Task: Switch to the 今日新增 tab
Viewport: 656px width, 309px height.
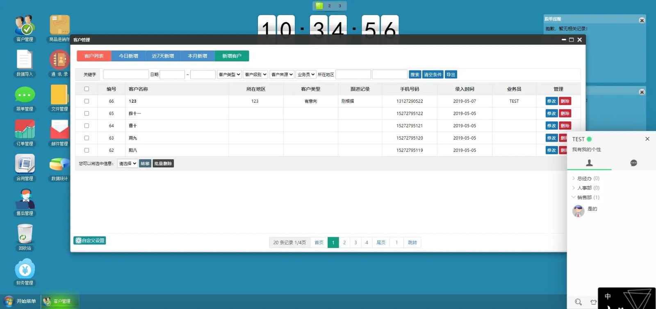Action: [128, 56]
